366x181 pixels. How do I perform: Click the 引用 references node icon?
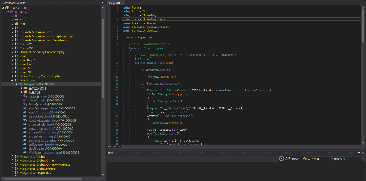tap(16, 20)
